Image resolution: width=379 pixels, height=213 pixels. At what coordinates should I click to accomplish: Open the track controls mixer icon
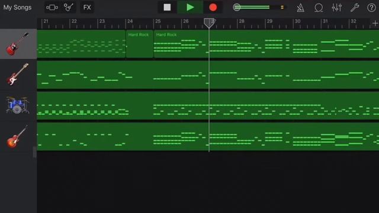click(x=337, y=8)
